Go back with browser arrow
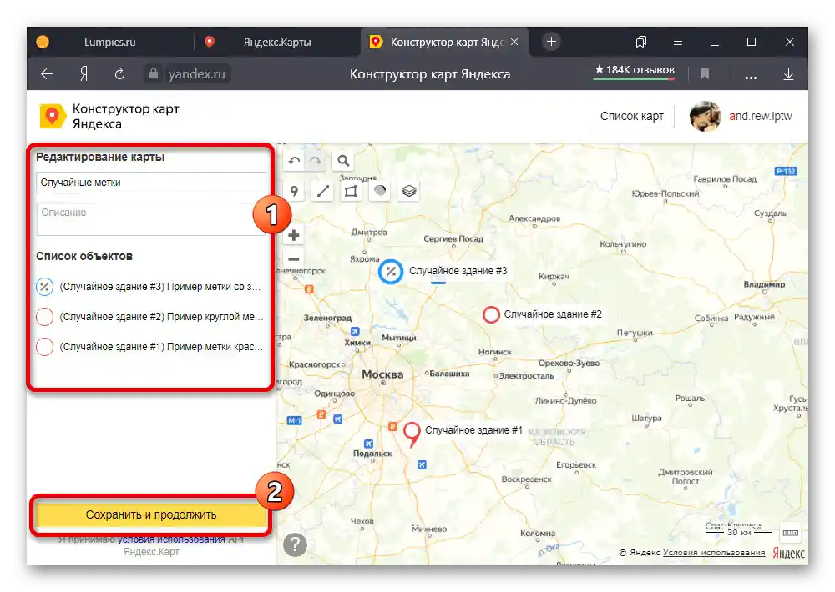835x592 pixels. (x=48, y=74)
